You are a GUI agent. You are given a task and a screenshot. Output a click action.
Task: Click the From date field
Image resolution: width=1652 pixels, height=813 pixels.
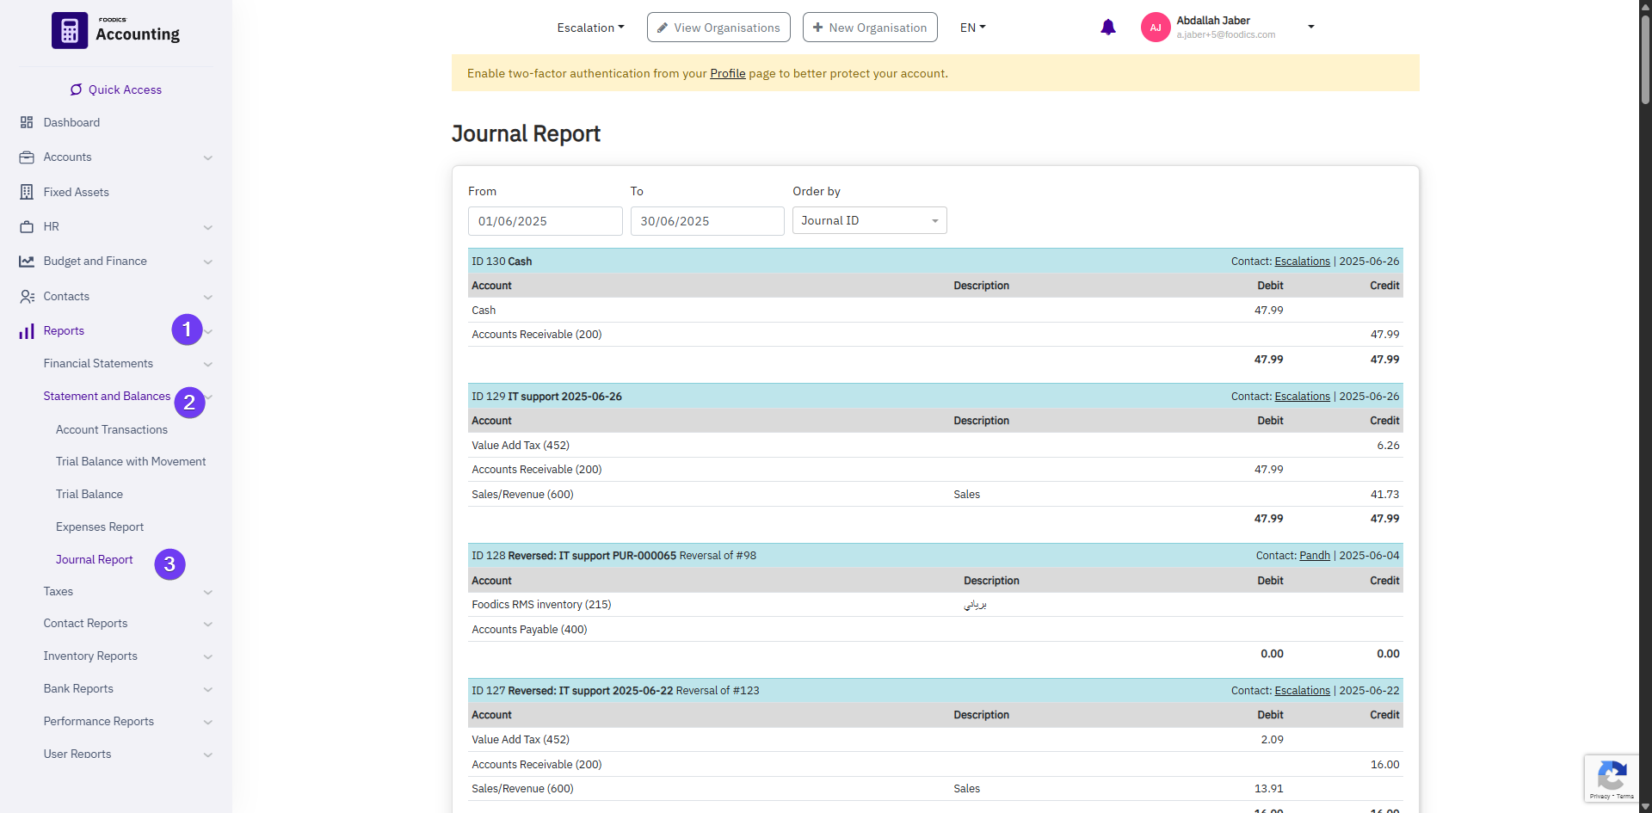pos(544,221)
